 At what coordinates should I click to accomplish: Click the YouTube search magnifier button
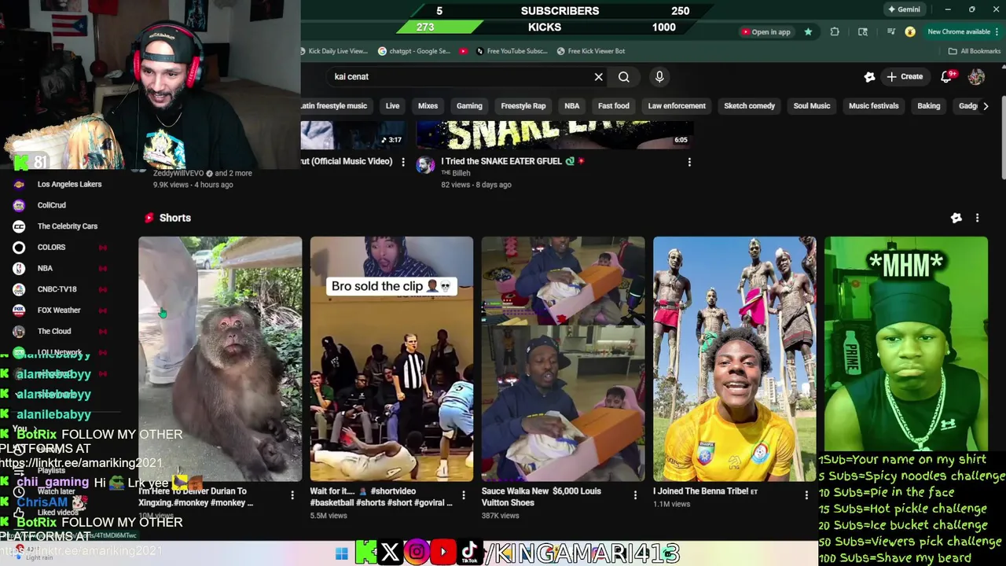pyautogui.click(x=623, y=77)
